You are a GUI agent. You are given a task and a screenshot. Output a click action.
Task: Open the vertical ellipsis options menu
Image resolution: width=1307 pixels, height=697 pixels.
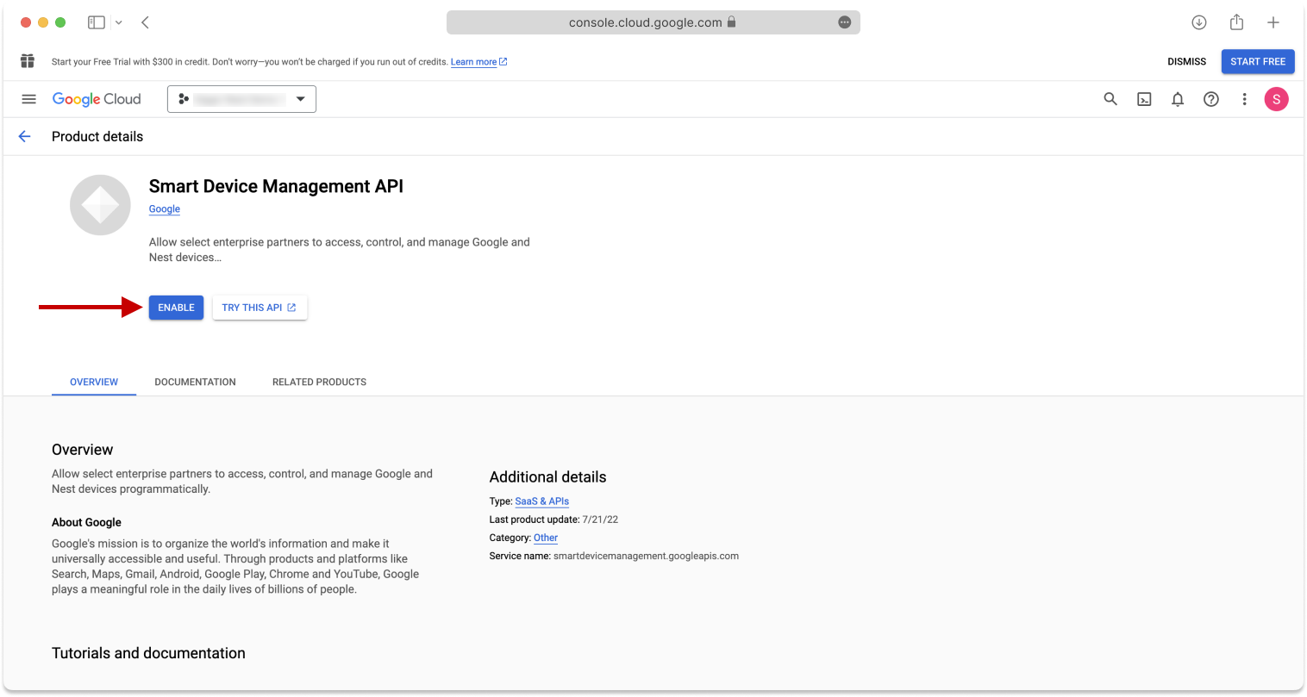click(1244, 98)
